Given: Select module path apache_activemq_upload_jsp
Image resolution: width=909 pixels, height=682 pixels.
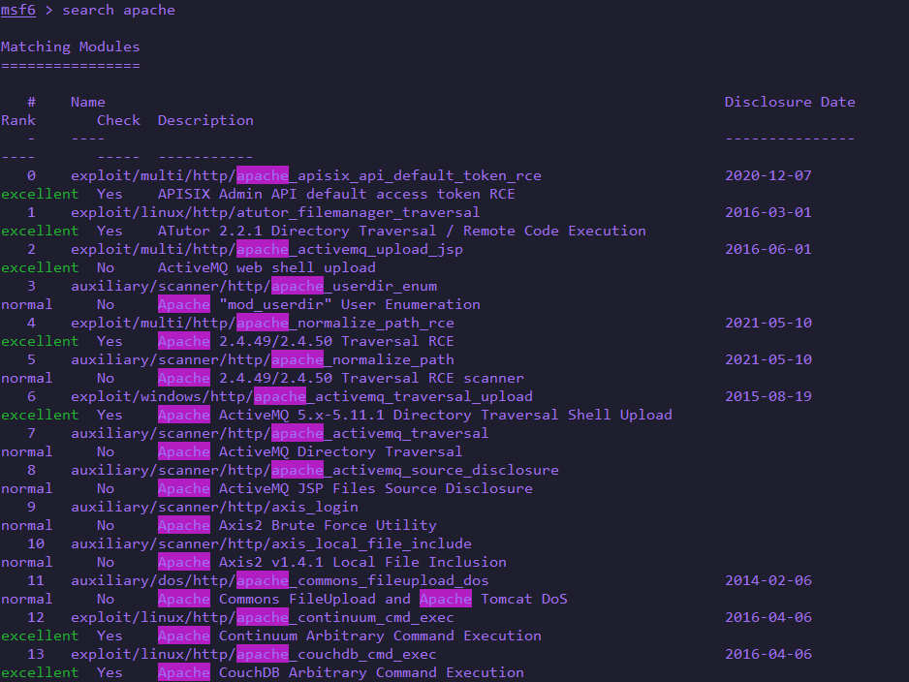Looking at the screenshot, I should tap(266, 249).
